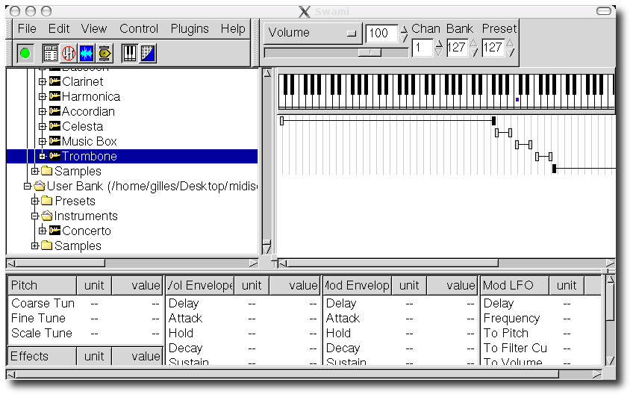Click the first long key range bar
The width and height of the screenshot is (633, 397).
(387, 120)
